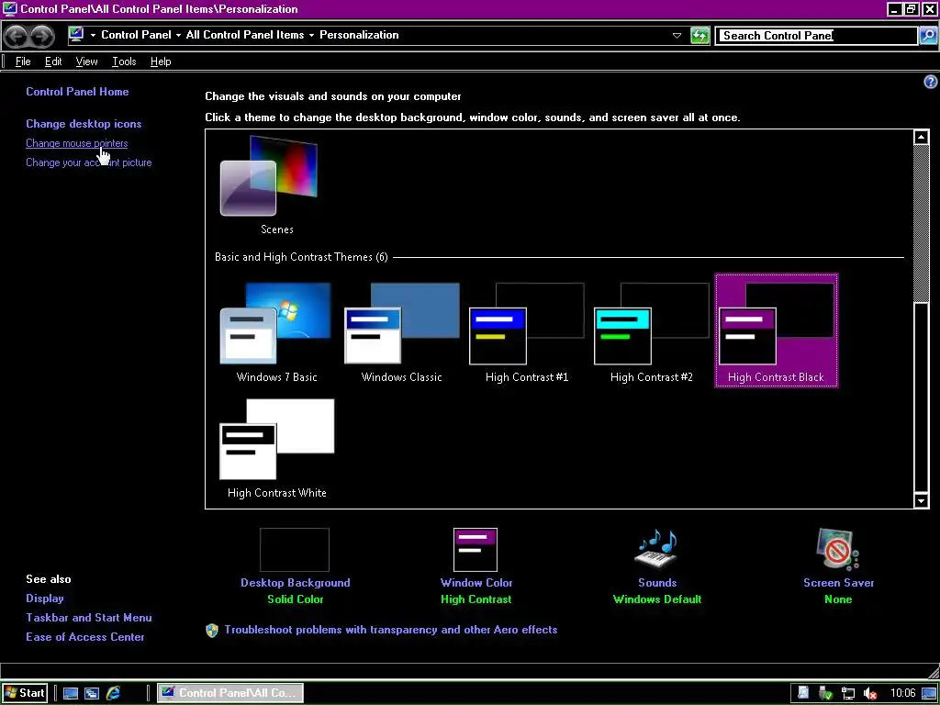Apply the High Contrast #2 theme
This screenshot has height=705, width=940.
coord(652,331)
